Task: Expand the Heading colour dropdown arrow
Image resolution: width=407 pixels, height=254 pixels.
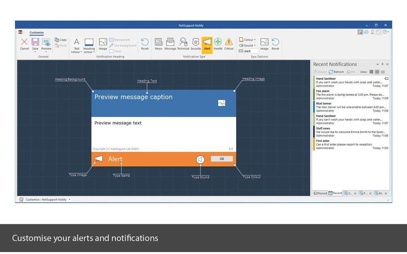Action: (94, 52)
